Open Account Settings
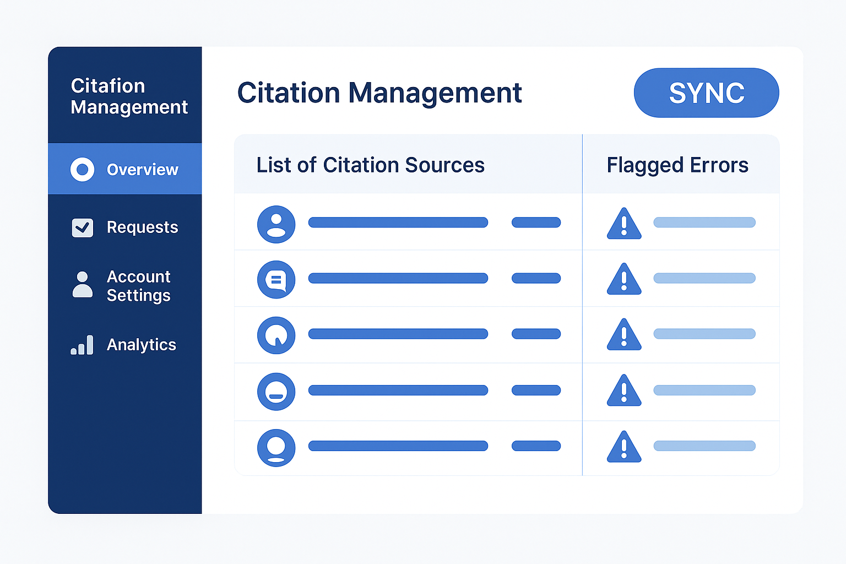The image size is (846, 564). coord(138,285)
